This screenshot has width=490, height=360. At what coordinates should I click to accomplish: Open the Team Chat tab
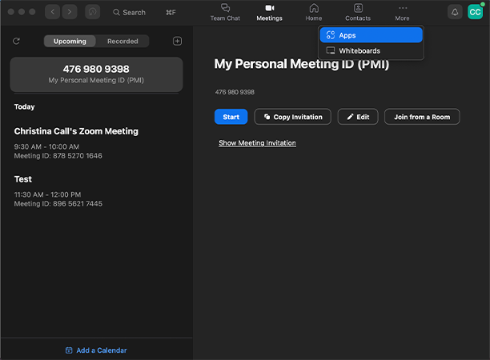(x=225, y=13)
